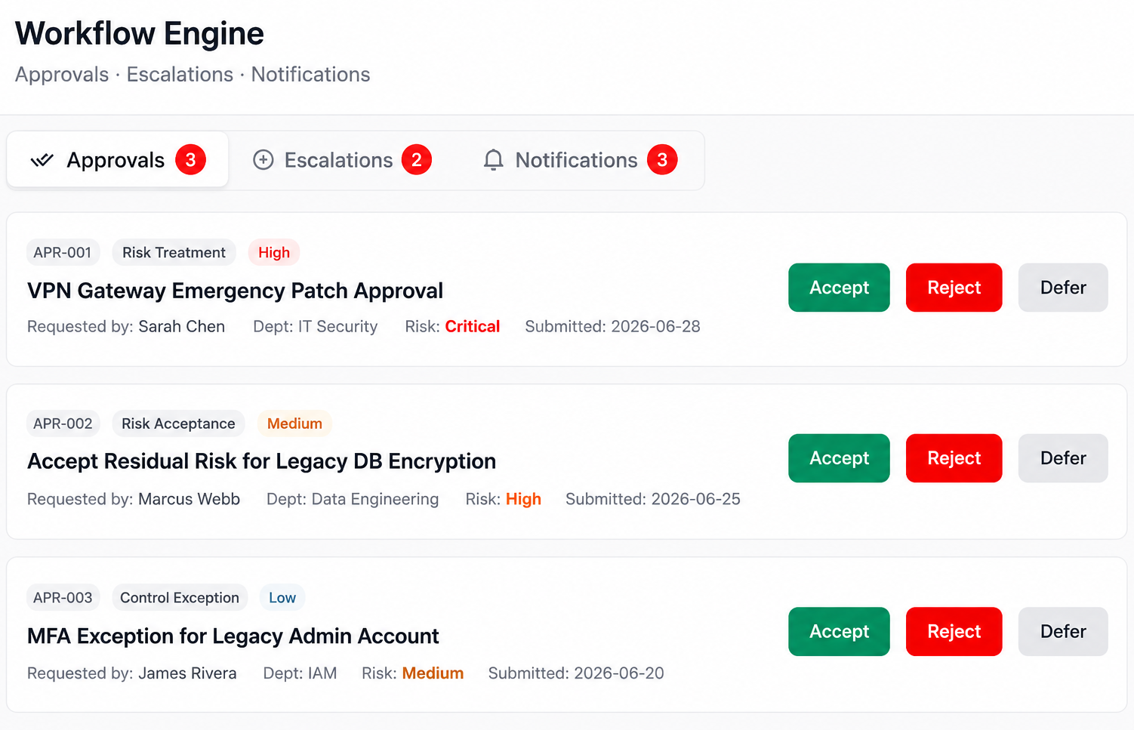Open the Accept Residual Risk for Legacy DB title

click(261, 461)
